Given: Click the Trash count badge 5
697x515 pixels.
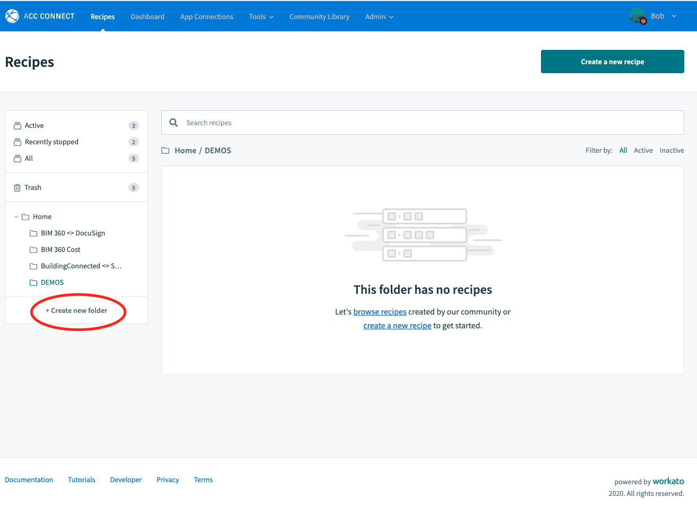Looking at the screenshot, I should pyautogui.click(x=134, y=188).
